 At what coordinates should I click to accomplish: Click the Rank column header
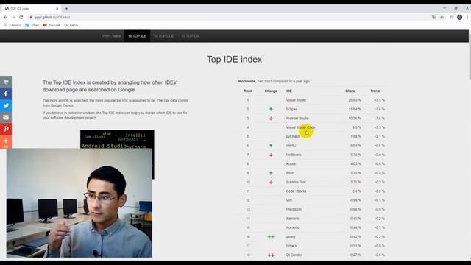(248, 91)
